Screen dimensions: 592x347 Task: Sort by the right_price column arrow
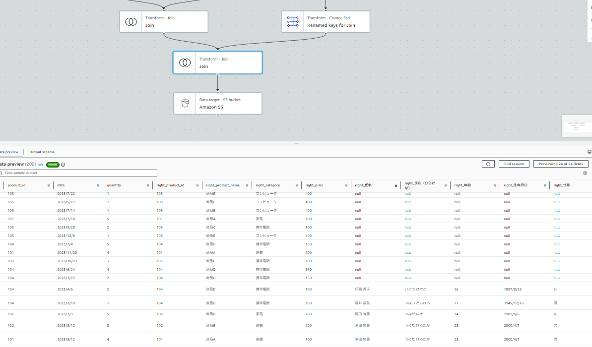point(346,185)
